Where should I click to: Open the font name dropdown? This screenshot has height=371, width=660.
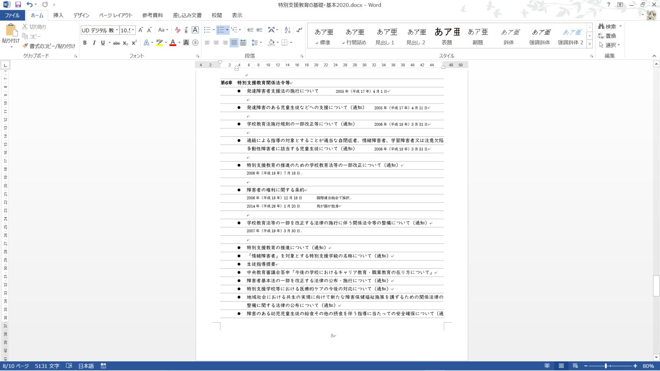point(117,30)
